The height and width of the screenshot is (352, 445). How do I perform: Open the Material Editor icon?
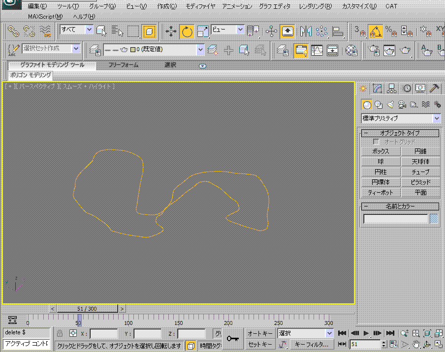click(x=350, y=49)
